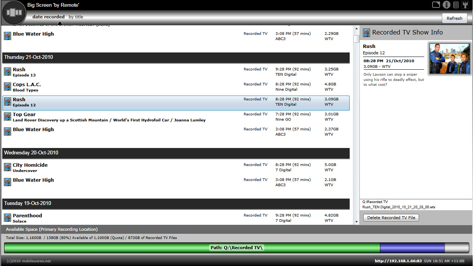Click the '08:28 PM 21/Oct/2010' air time
This screenshot has height=266, width=473.
click(x=389, y=61)
